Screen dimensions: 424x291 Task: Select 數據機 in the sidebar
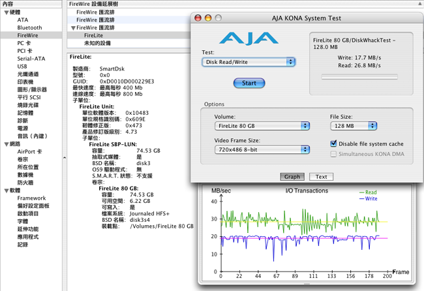pos(25,175)
